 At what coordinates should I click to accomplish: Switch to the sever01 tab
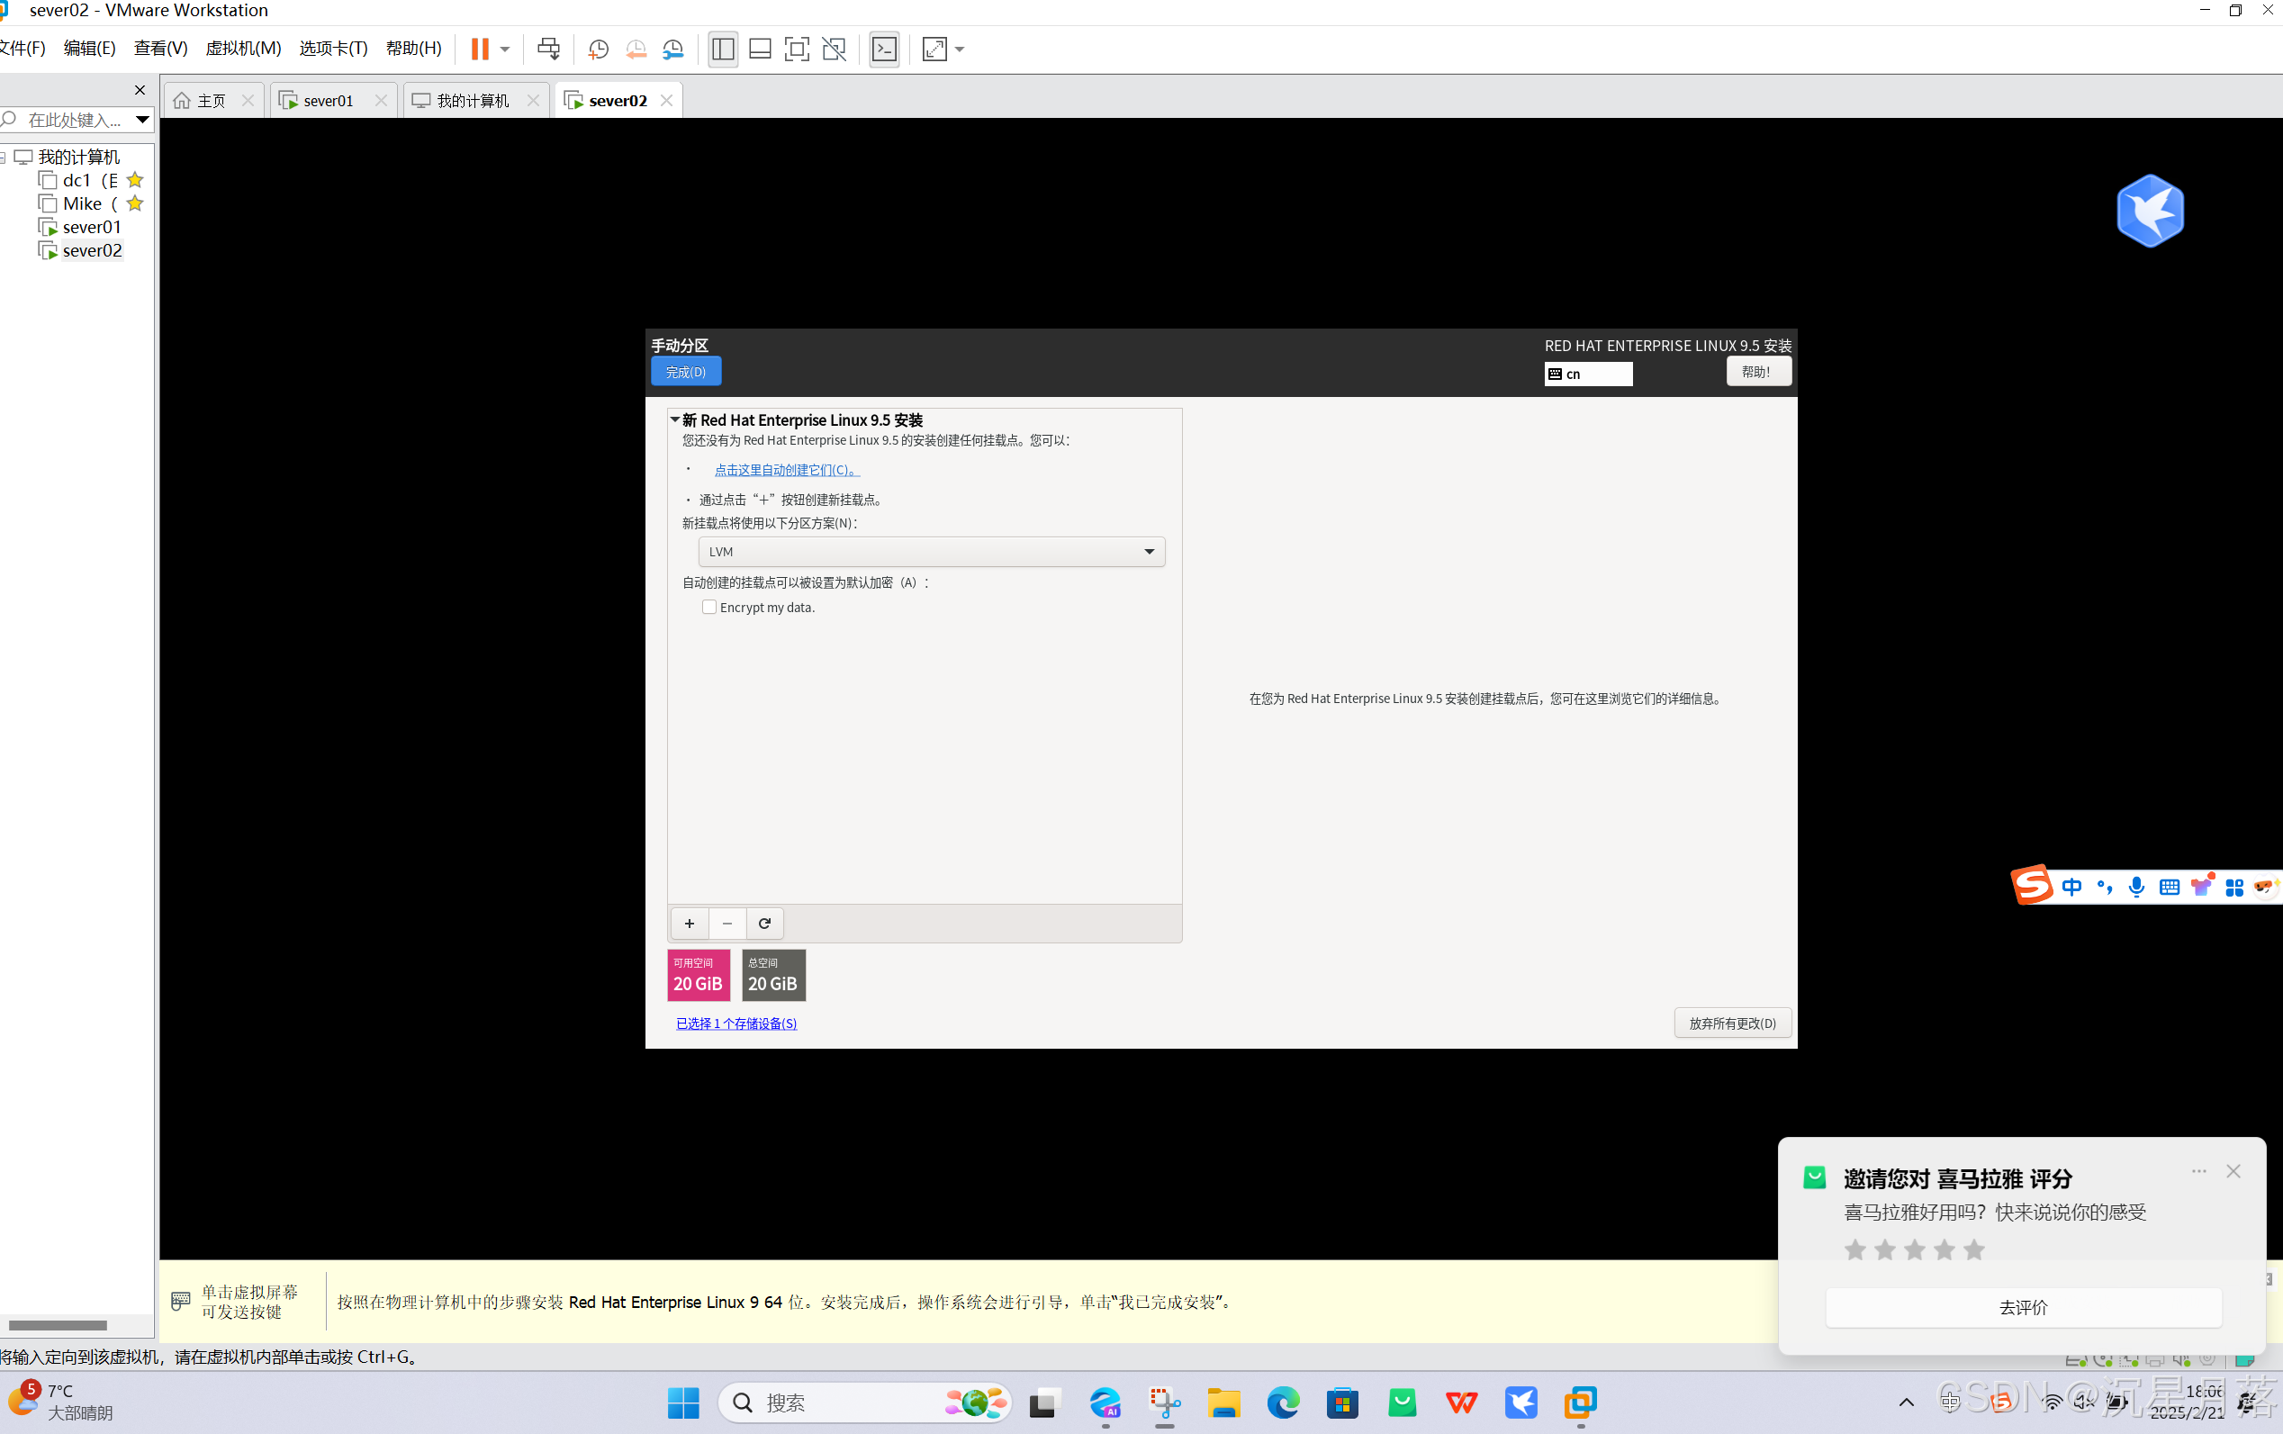(x=327, y=101)
